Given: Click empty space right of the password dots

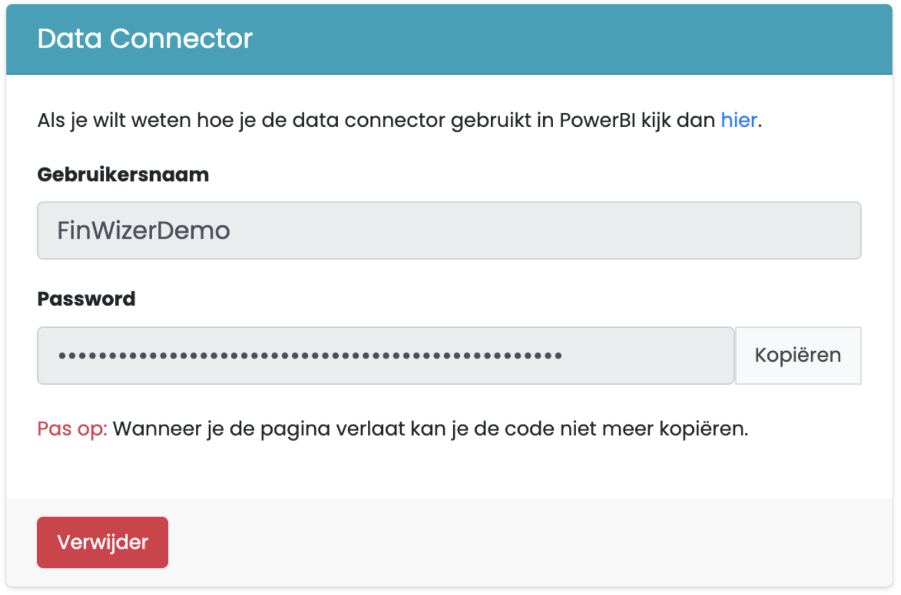Looking at the screenshot, I should (648, 355).
